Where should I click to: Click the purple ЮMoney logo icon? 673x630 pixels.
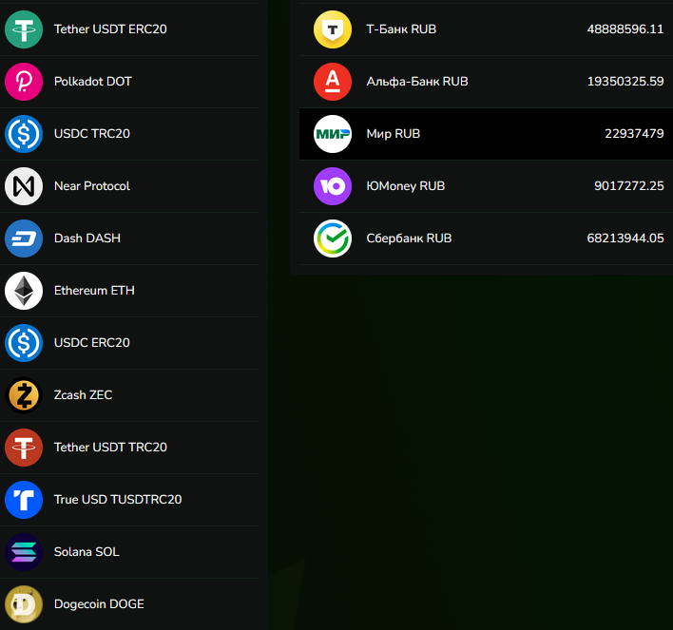(x=333, y=186)
